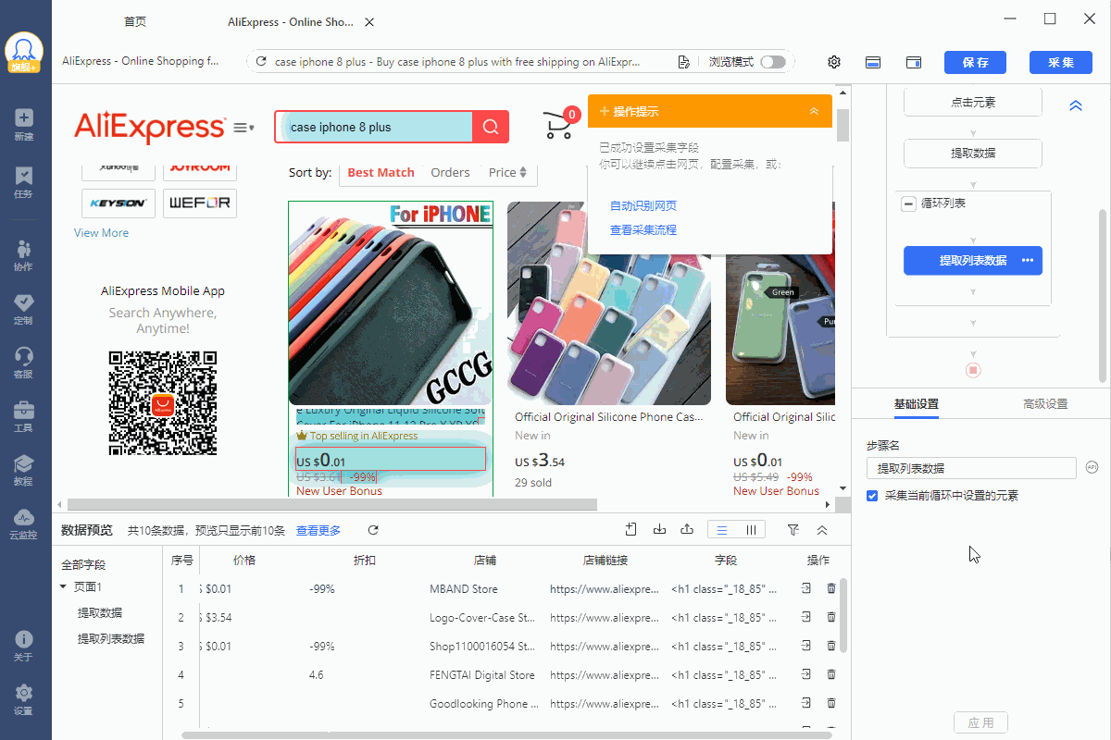Open the data filter icon
The height and width of the screenshot is (740, 1111).
(793, 530)
